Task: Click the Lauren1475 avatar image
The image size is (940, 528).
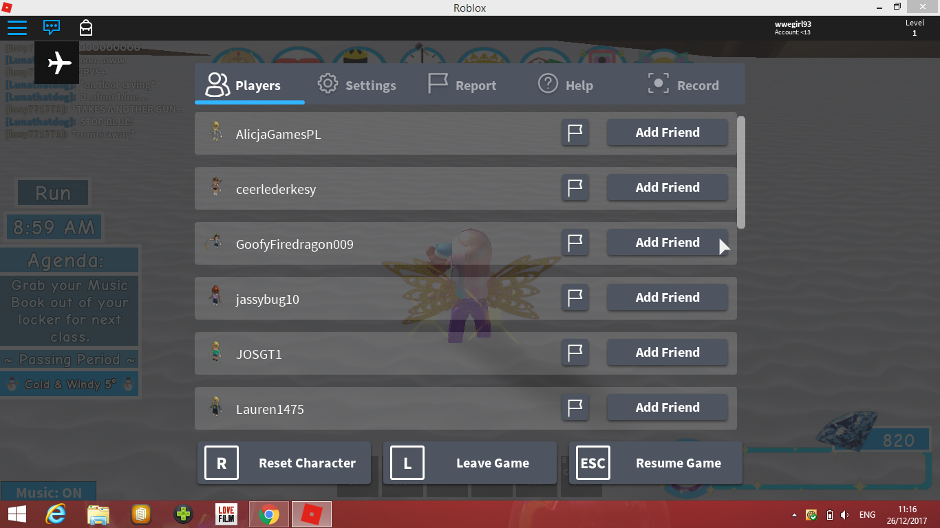Action: point(216,407)
